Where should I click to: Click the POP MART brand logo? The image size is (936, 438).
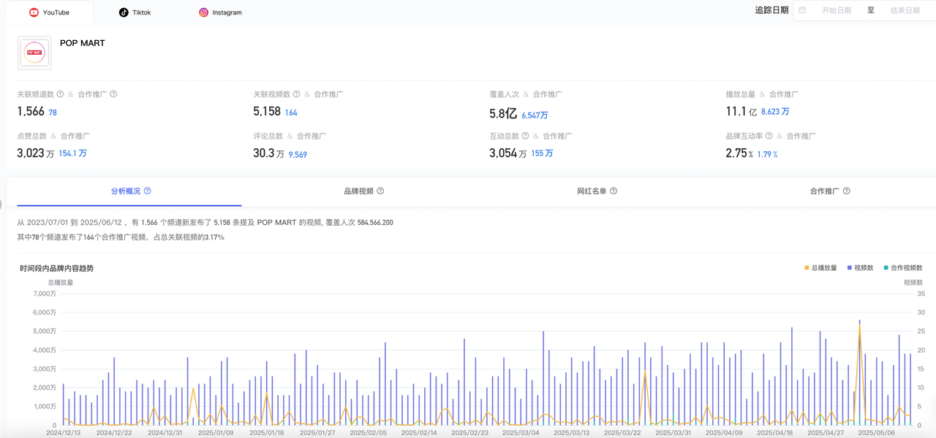tap(34, 53)
